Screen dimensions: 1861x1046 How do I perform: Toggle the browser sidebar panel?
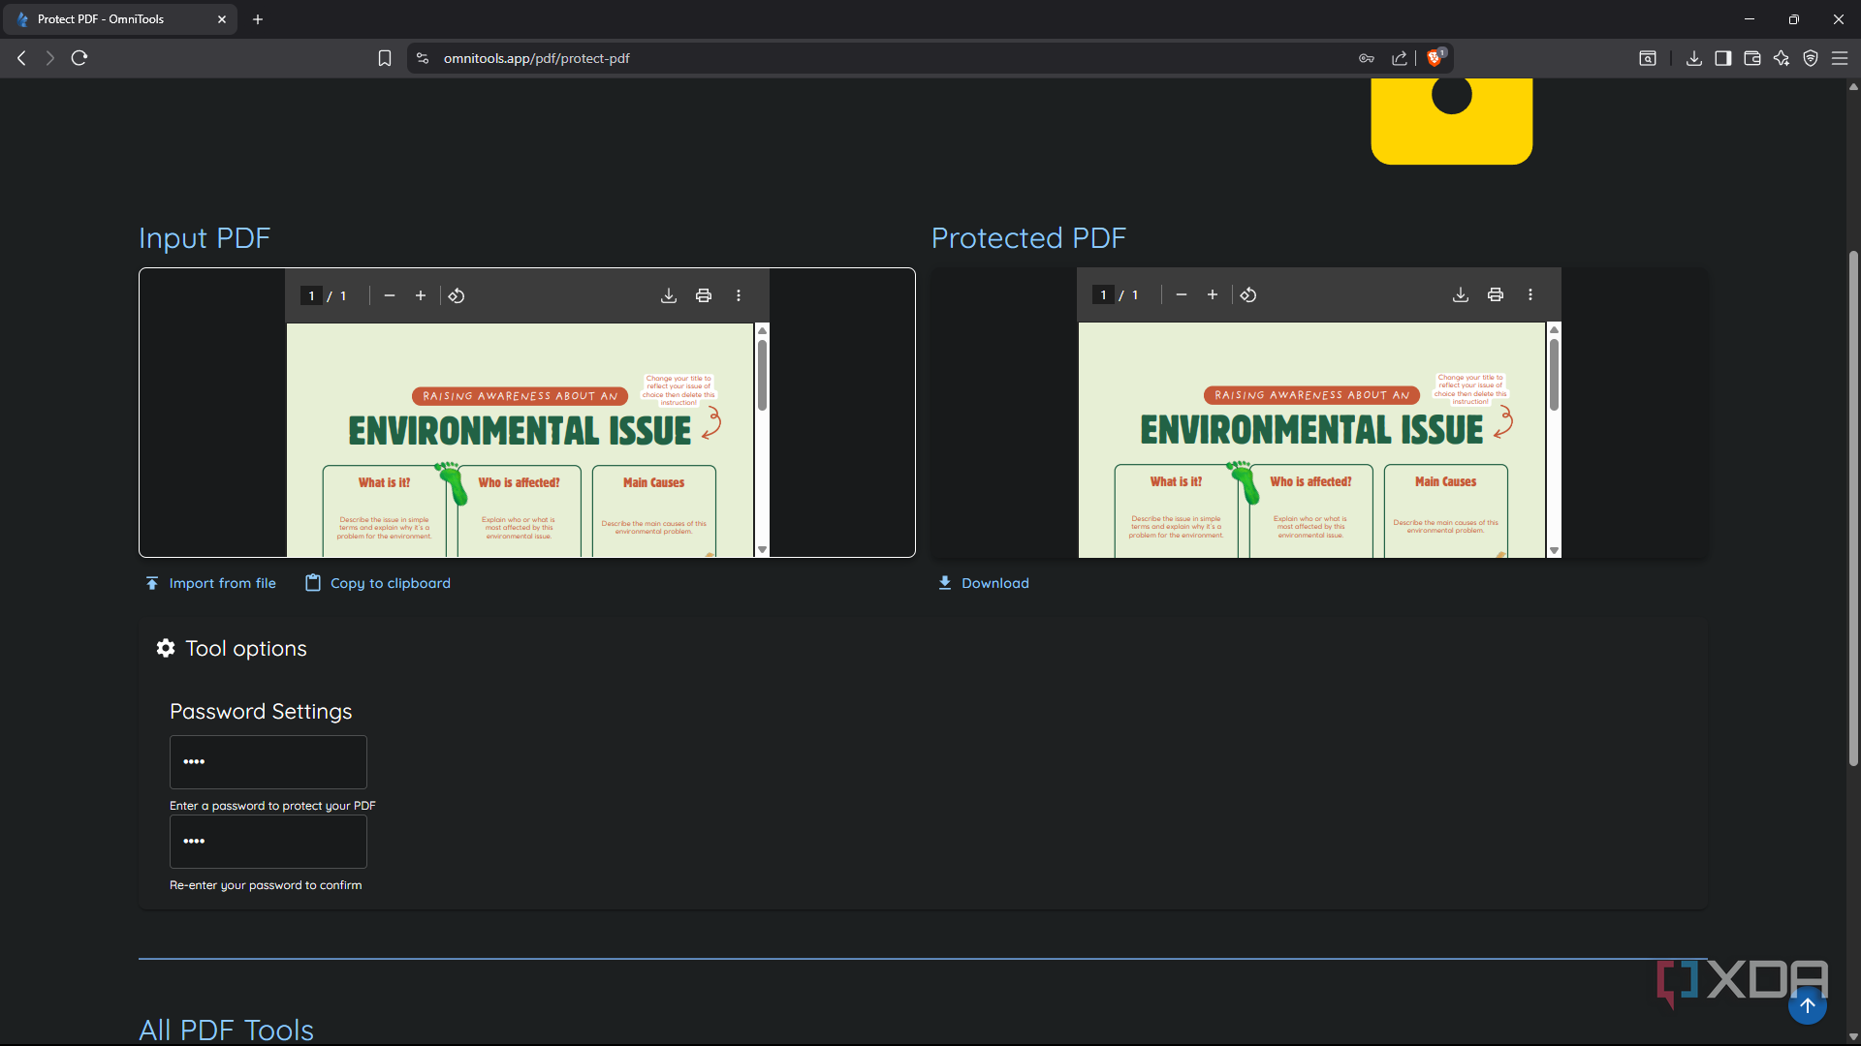(1723, 58)
